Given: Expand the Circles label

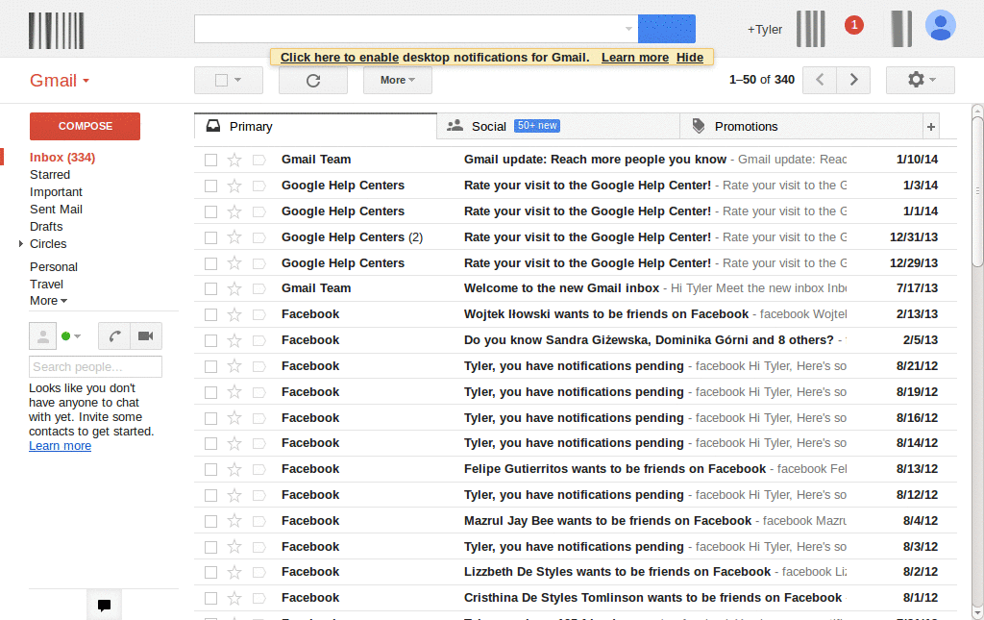Looking at the screenshot, I should pyautogui.click(x=21, y=243).
